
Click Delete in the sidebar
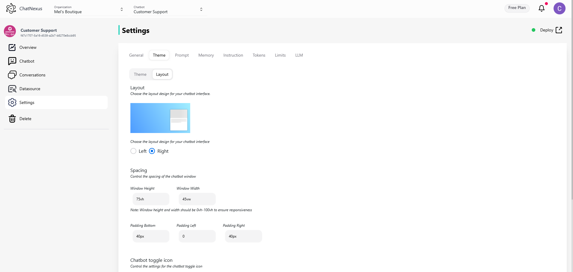coord(56,119)
